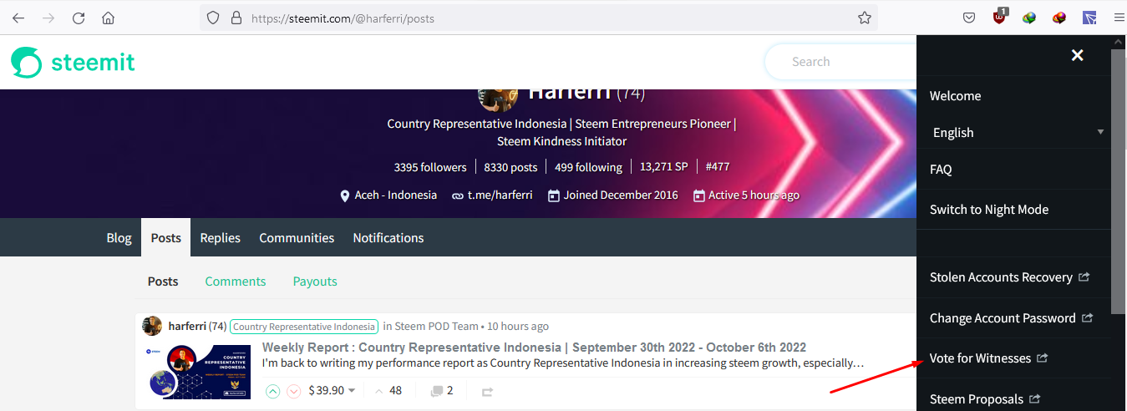
Task: Open the Firefox hamburger menu
Action: click(x=1119, y=18)
